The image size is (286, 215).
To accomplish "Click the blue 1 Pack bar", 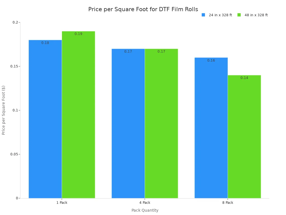I will tap(45, 120).
